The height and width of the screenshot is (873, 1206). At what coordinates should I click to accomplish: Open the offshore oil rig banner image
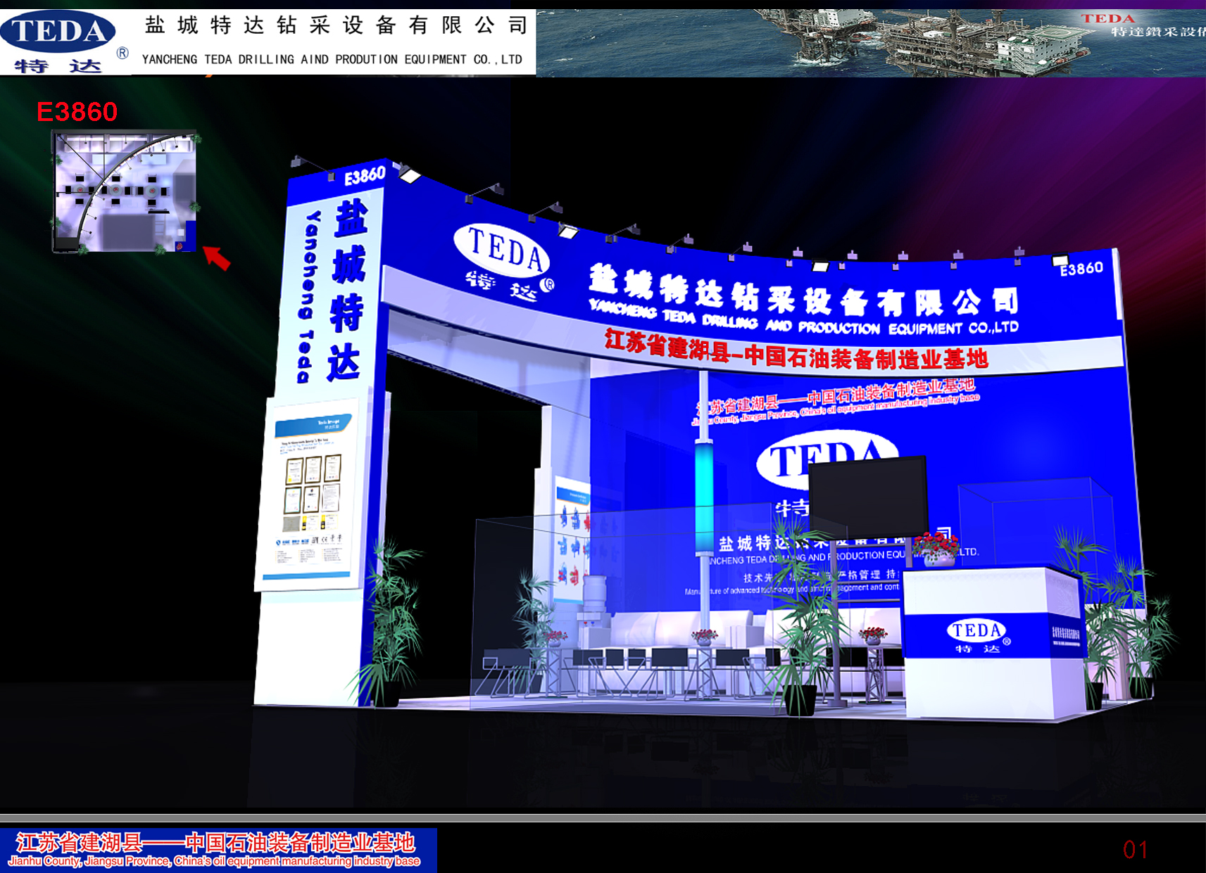[871, 43]
